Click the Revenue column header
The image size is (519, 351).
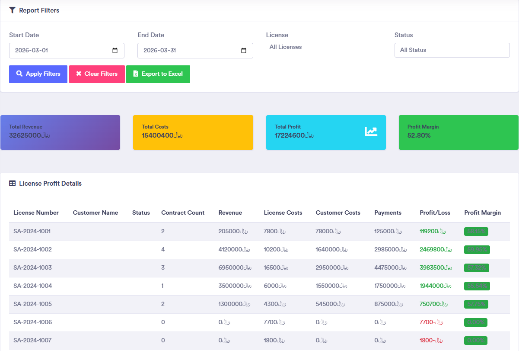[230, 213]
